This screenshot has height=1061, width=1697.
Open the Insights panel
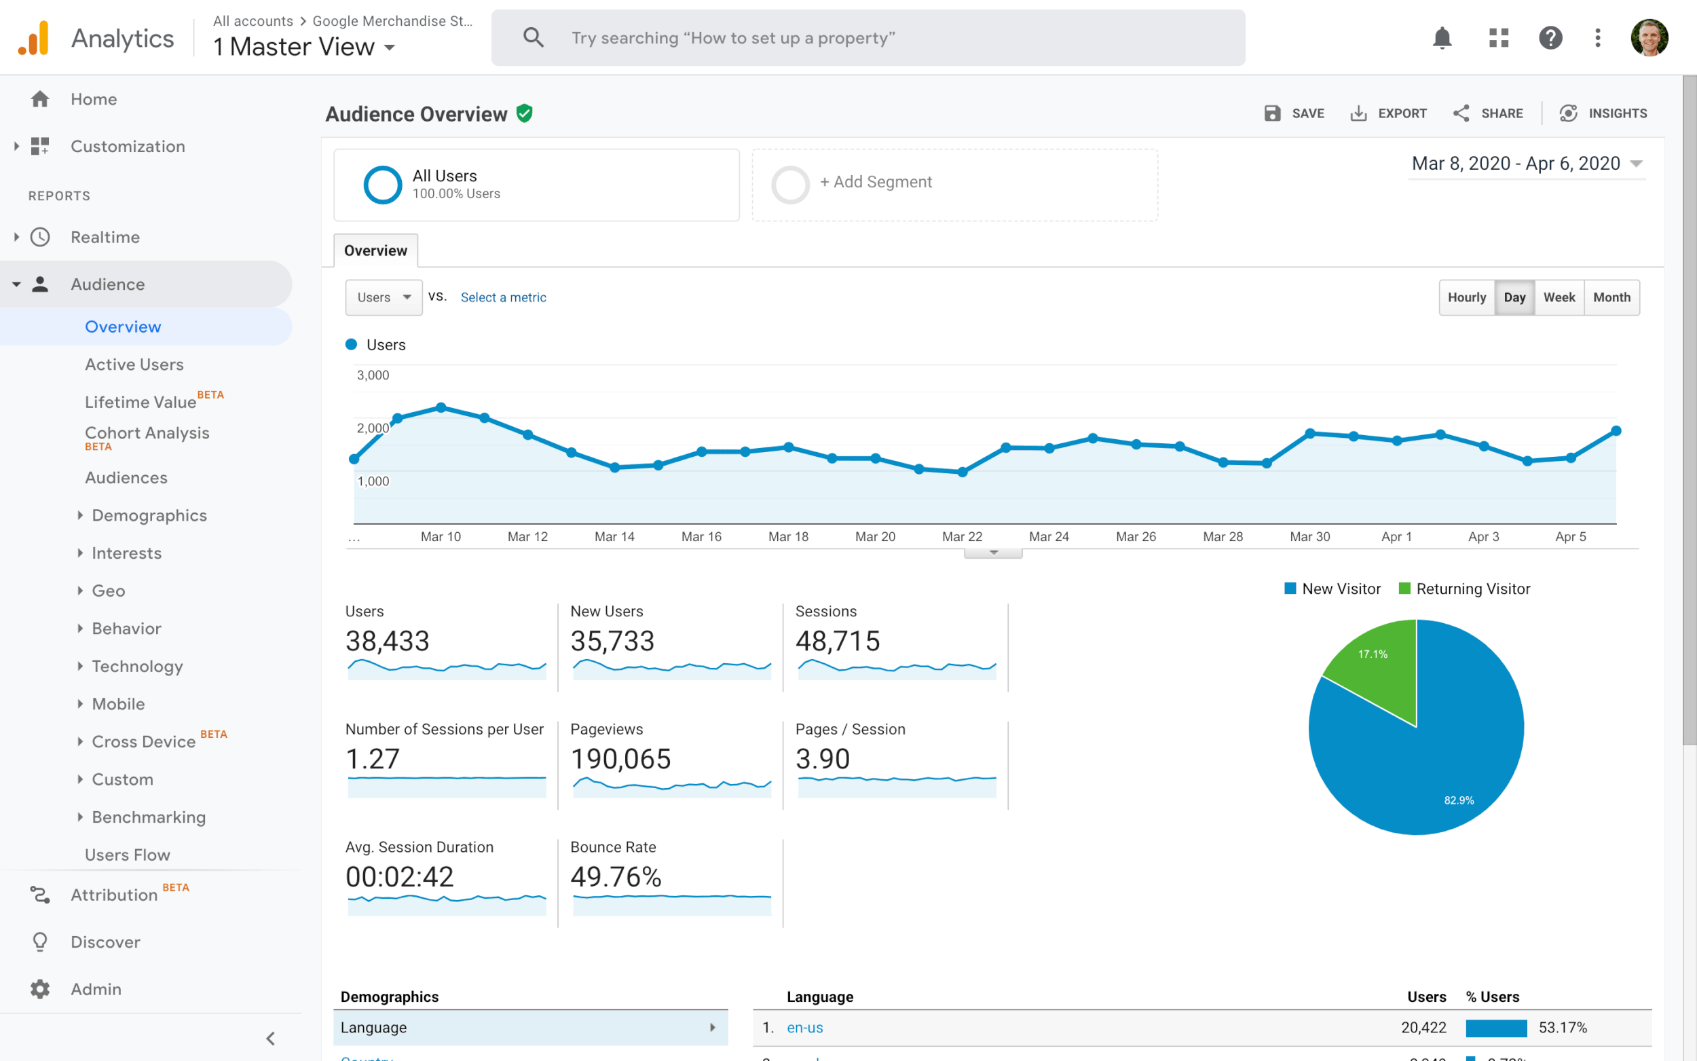click(1604, 113)
